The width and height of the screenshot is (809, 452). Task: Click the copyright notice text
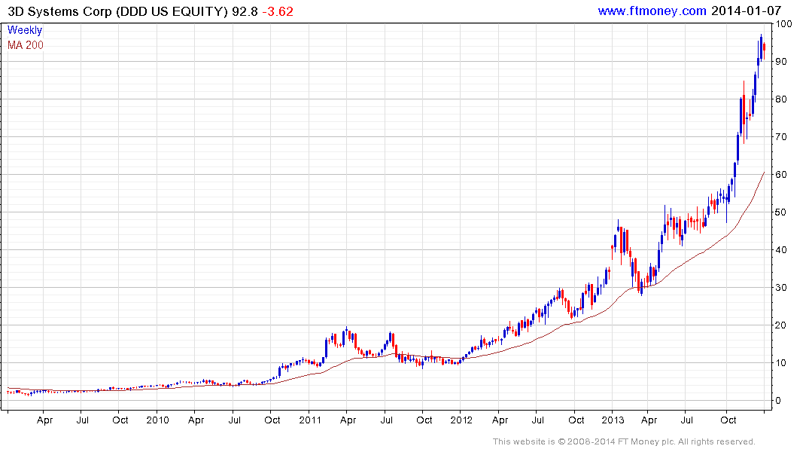coord(624,441)
